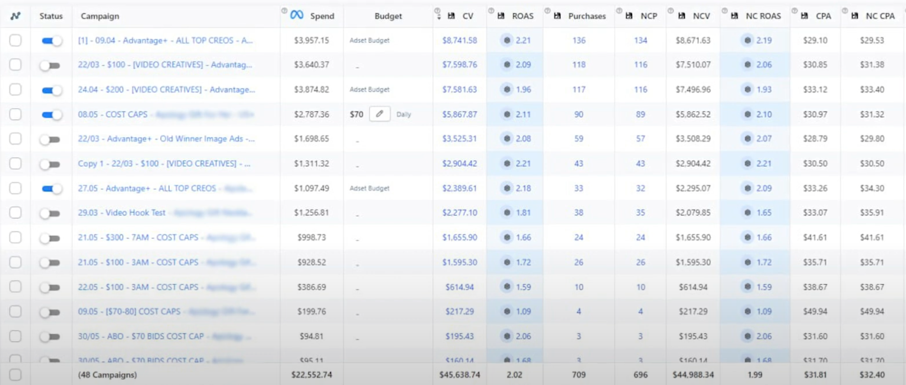
Task: Click the edit pencil next to $70 budget
Action: (380, 114)
